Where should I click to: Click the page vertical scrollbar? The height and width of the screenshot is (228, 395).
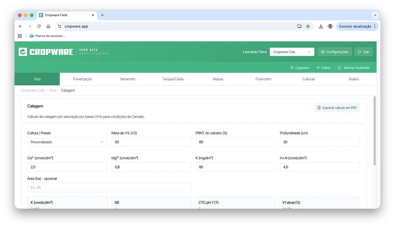(x=375, y=131)
